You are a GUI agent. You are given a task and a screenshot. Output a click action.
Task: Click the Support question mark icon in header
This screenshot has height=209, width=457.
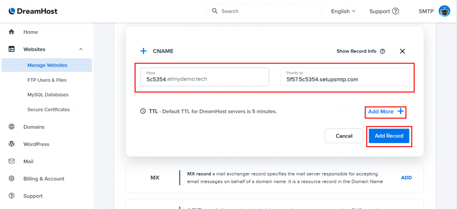(x=395, y=11)
